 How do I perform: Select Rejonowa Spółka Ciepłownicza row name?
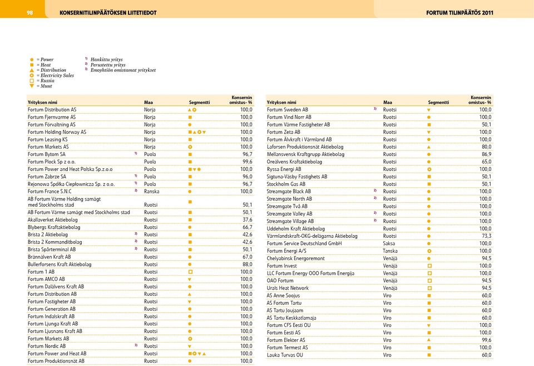tap(71, 184)
